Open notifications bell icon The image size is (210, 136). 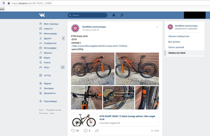pyautogui.click(x=114, y=15)
